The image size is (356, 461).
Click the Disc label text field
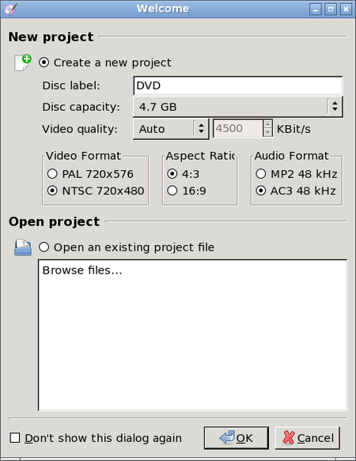(237, 85)
